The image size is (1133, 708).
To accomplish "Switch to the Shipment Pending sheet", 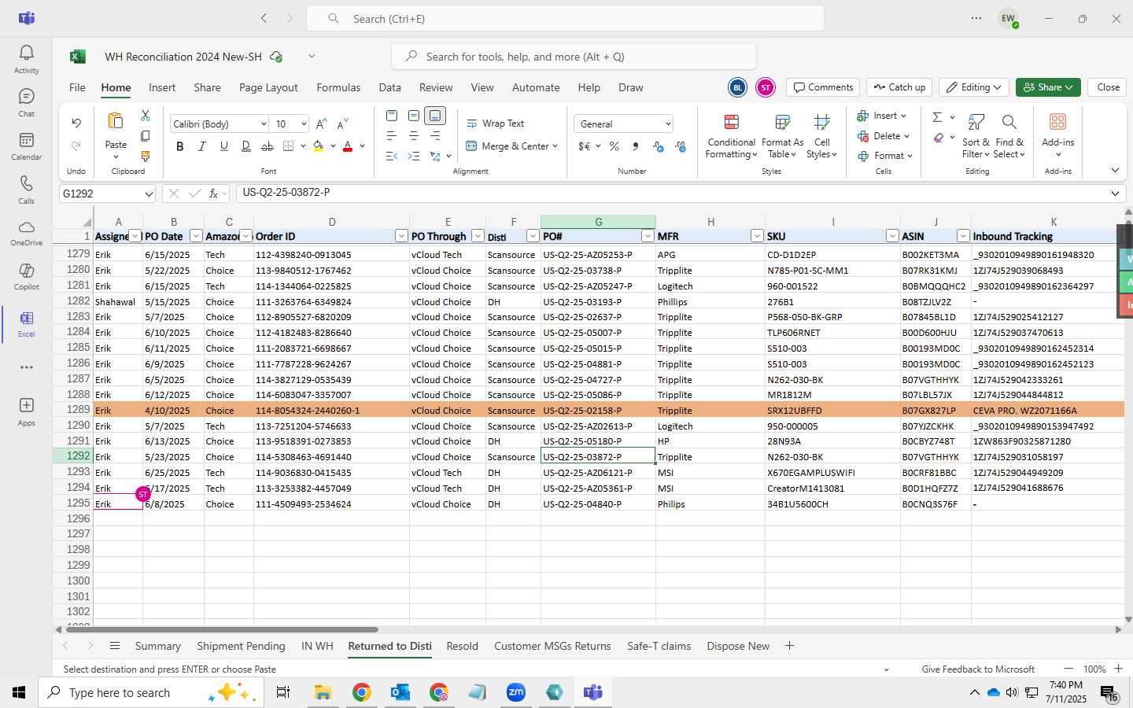I will [x=241, y=646].
